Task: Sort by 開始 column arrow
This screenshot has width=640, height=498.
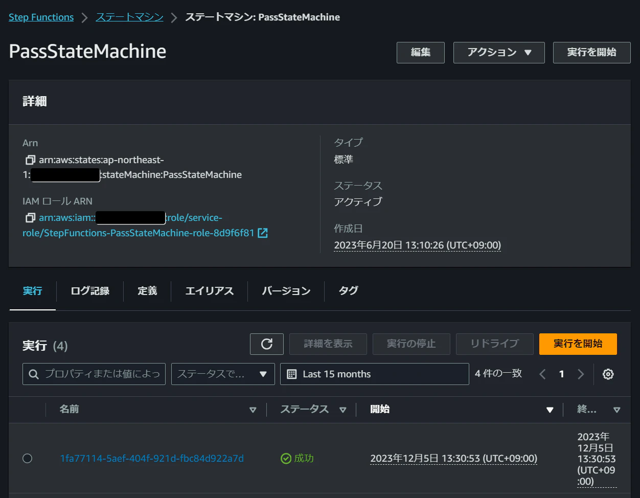Action: click(x=550, y=410)
